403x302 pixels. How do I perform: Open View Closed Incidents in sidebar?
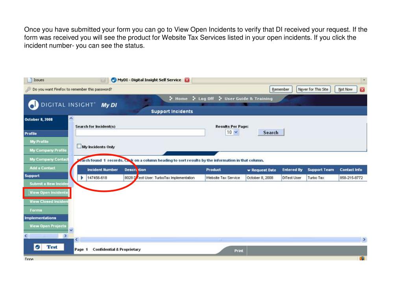49,202
